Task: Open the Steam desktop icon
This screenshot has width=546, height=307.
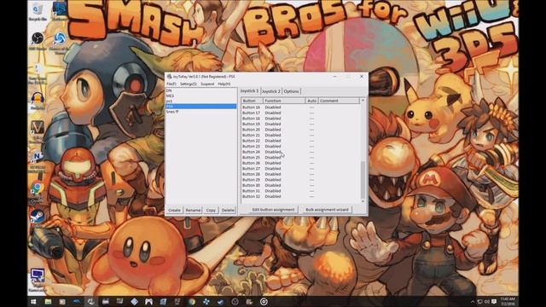Action: [x=37, y=217]
